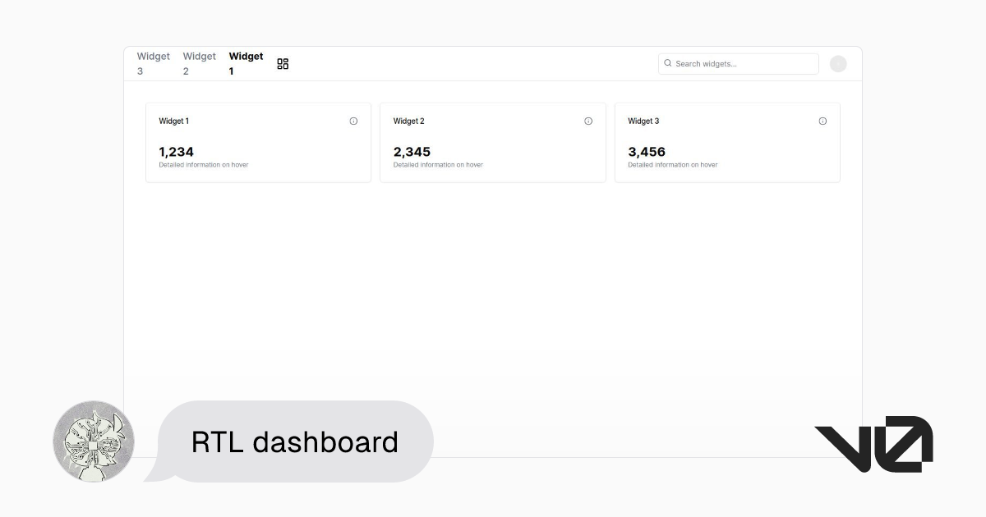The height and width of the screenshot is (517, 986).
Task: Click the dashboard grid layout icon
Action: 283,63
